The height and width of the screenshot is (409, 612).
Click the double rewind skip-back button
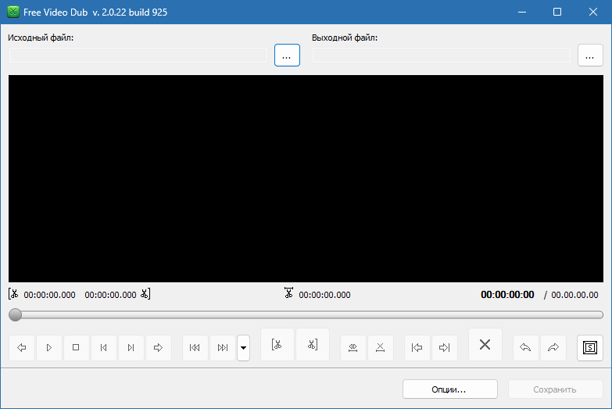click(x=195, y=347)
